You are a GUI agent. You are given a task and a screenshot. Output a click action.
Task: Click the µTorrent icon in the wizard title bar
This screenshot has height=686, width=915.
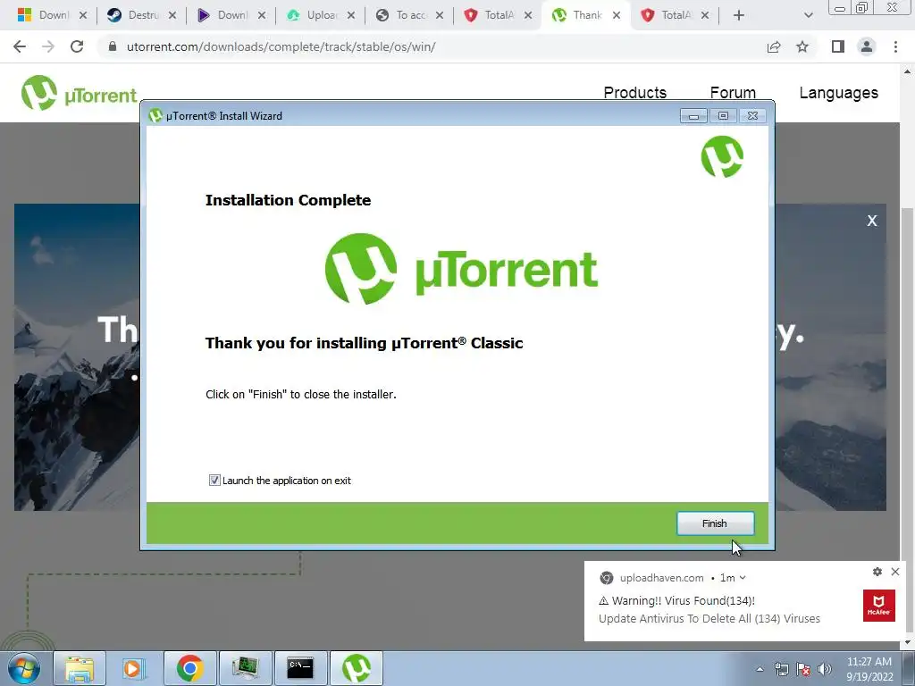(x=155, y=115)
